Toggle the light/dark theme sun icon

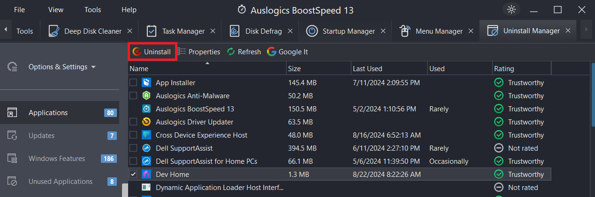(x=511, y=9)
